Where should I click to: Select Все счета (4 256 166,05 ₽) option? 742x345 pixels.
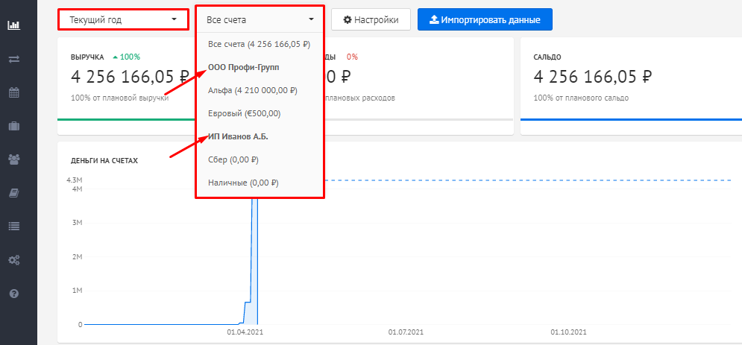click(x=260, y=44)
